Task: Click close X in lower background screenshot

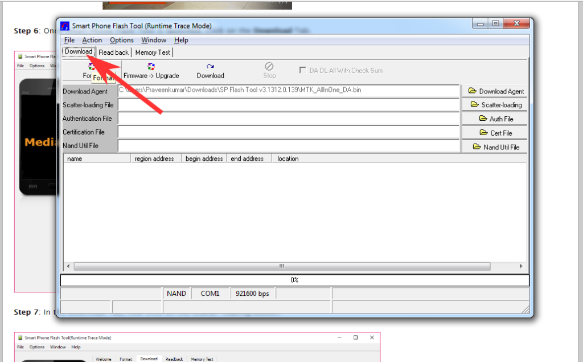Action: (x=372, y=337)
